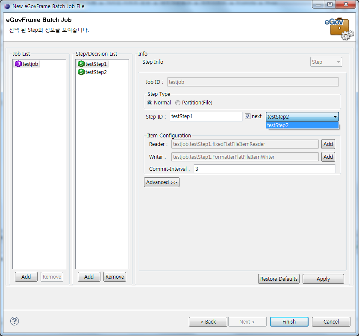This screenshot has height=336, width=359.
Task: Select testjob in the Job List
Action: tap(26, 64)
